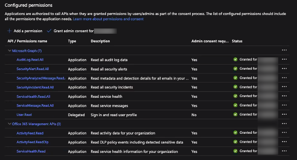Open ellipsis menu for SecurityIncident.Read.All row
Image resolution: width=297 pixels, height=160 pixels.
284,87
